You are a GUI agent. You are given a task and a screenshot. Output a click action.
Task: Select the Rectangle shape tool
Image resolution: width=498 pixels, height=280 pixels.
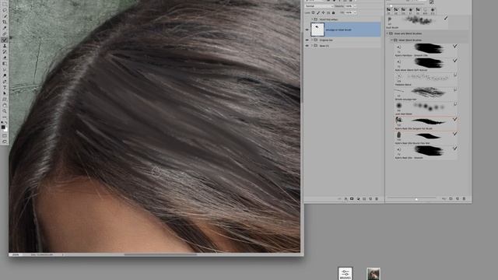5,100
